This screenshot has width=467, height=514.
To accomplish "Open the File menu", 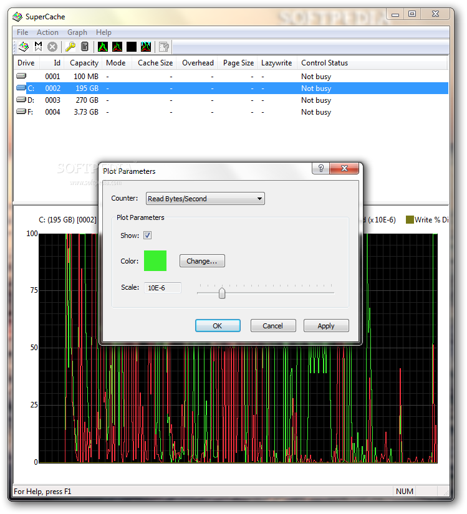I will point(22,32).
